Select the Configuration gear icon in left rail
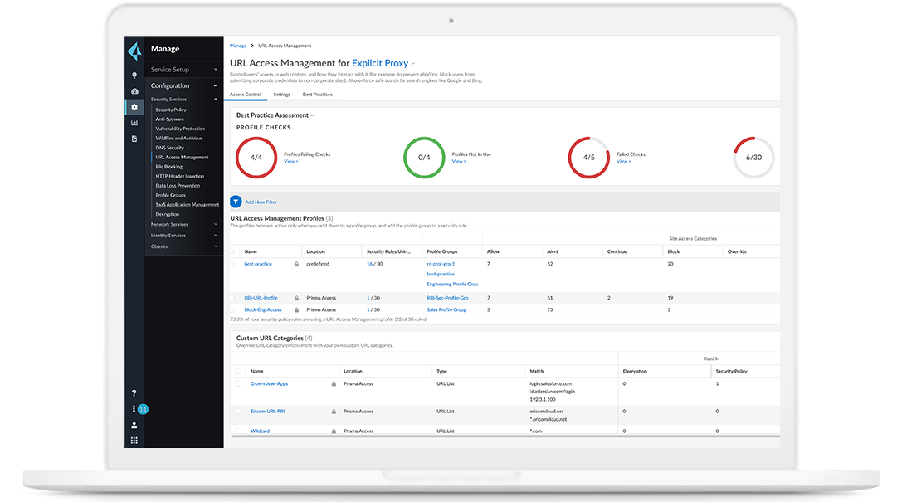The image size is (902, 502). point(134,106)
